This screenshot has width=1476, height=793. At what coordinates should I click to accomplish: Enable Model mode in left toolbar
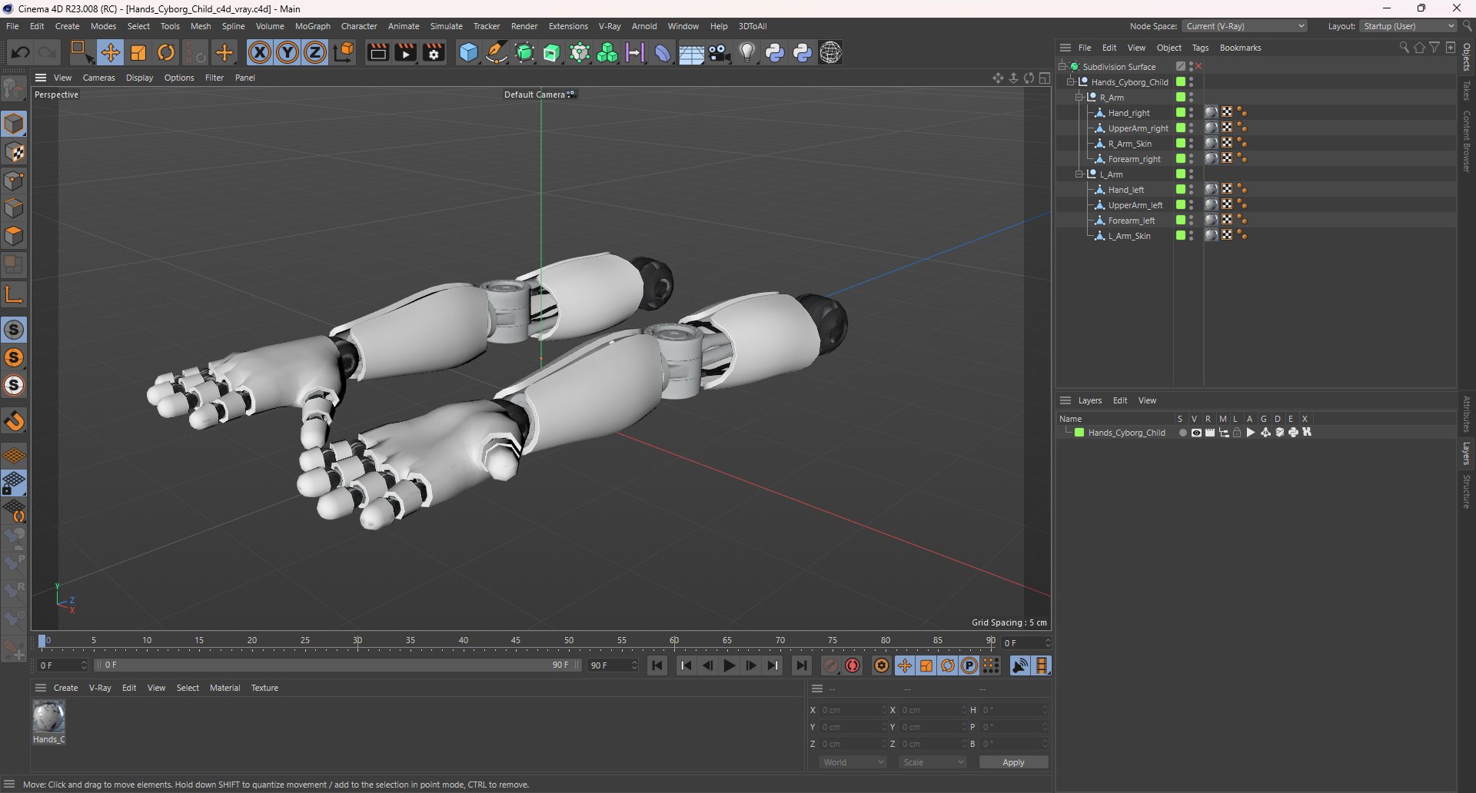click(14, 124)
